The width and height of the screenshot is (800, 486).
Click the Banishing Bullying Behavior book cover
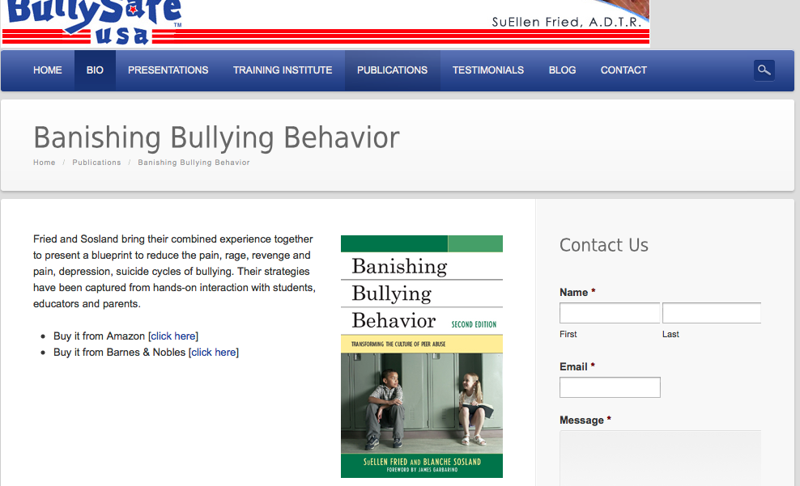(x=422, y=357)
